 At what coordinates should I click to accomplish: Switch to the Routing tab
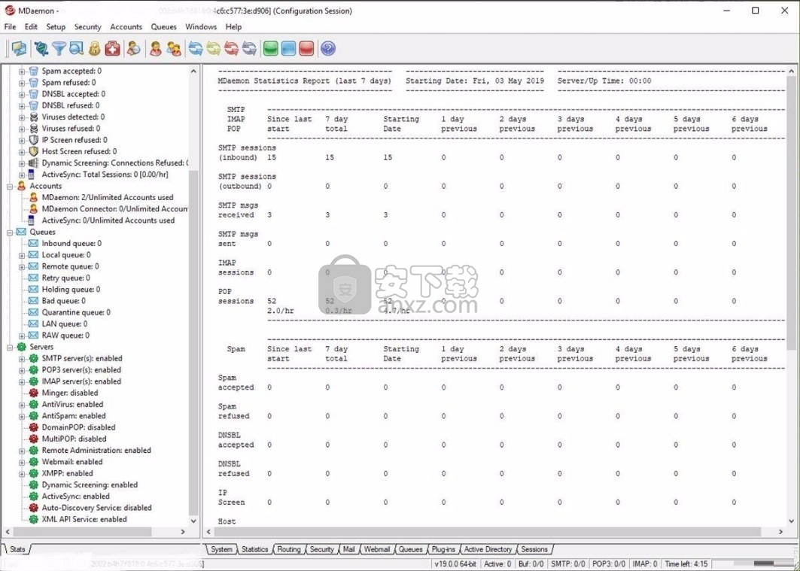pyautogui.click(x=289, y=550)
